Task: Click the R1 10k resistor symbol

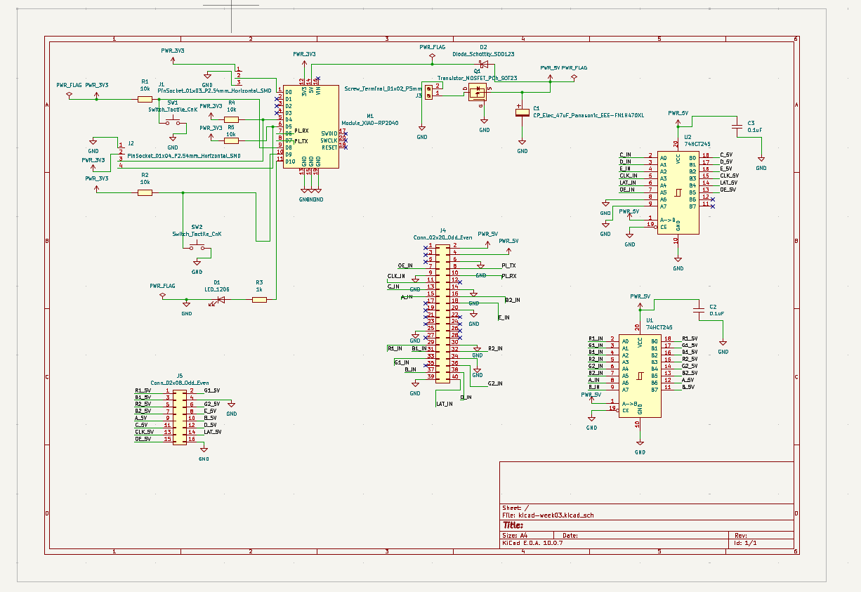Action: pyautogui.click(x=145, y=99)
